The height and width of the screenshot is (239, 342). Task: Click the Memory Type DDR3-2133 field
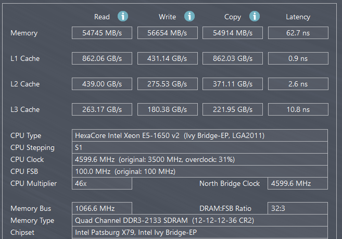pos(200,220)
